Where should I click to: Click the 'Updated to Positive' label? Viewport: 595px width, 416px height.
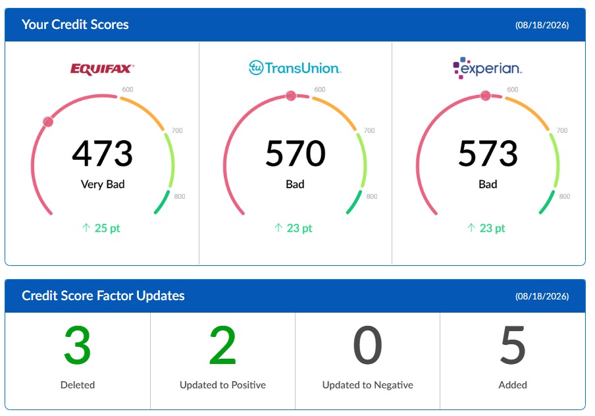click(x=222, y=385)
